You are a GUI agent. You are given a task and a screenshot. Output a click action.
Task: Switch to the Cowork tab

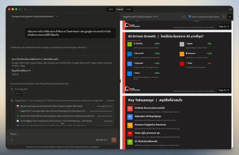pyautogui.click(x=120, y=9)
